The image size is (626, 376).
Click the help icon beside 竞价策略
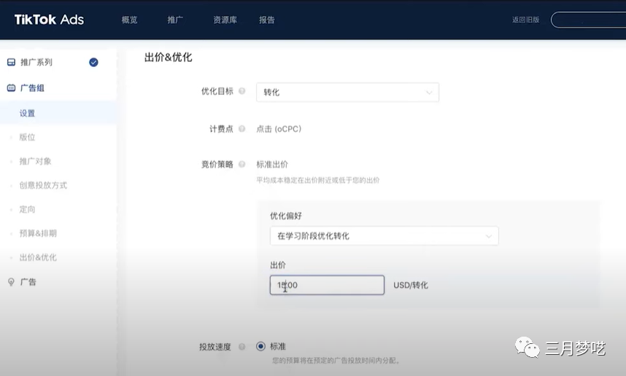[x=241, y=165]
